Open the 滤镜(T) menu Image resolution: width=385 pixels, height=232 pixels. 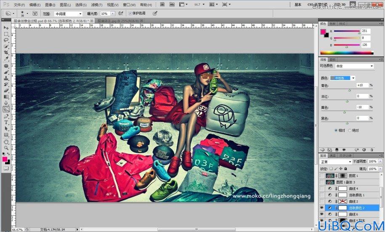click(96, 5)
